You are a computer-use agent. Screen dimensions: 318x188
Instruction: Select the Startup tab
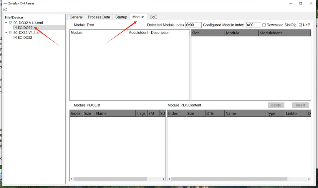coord(121,17)
